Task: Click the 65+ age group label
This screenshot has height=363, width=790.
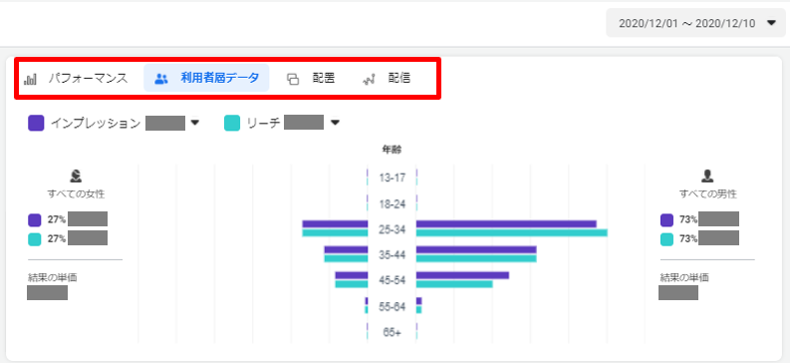Action: pyautogui.click(x=392, y=333)
